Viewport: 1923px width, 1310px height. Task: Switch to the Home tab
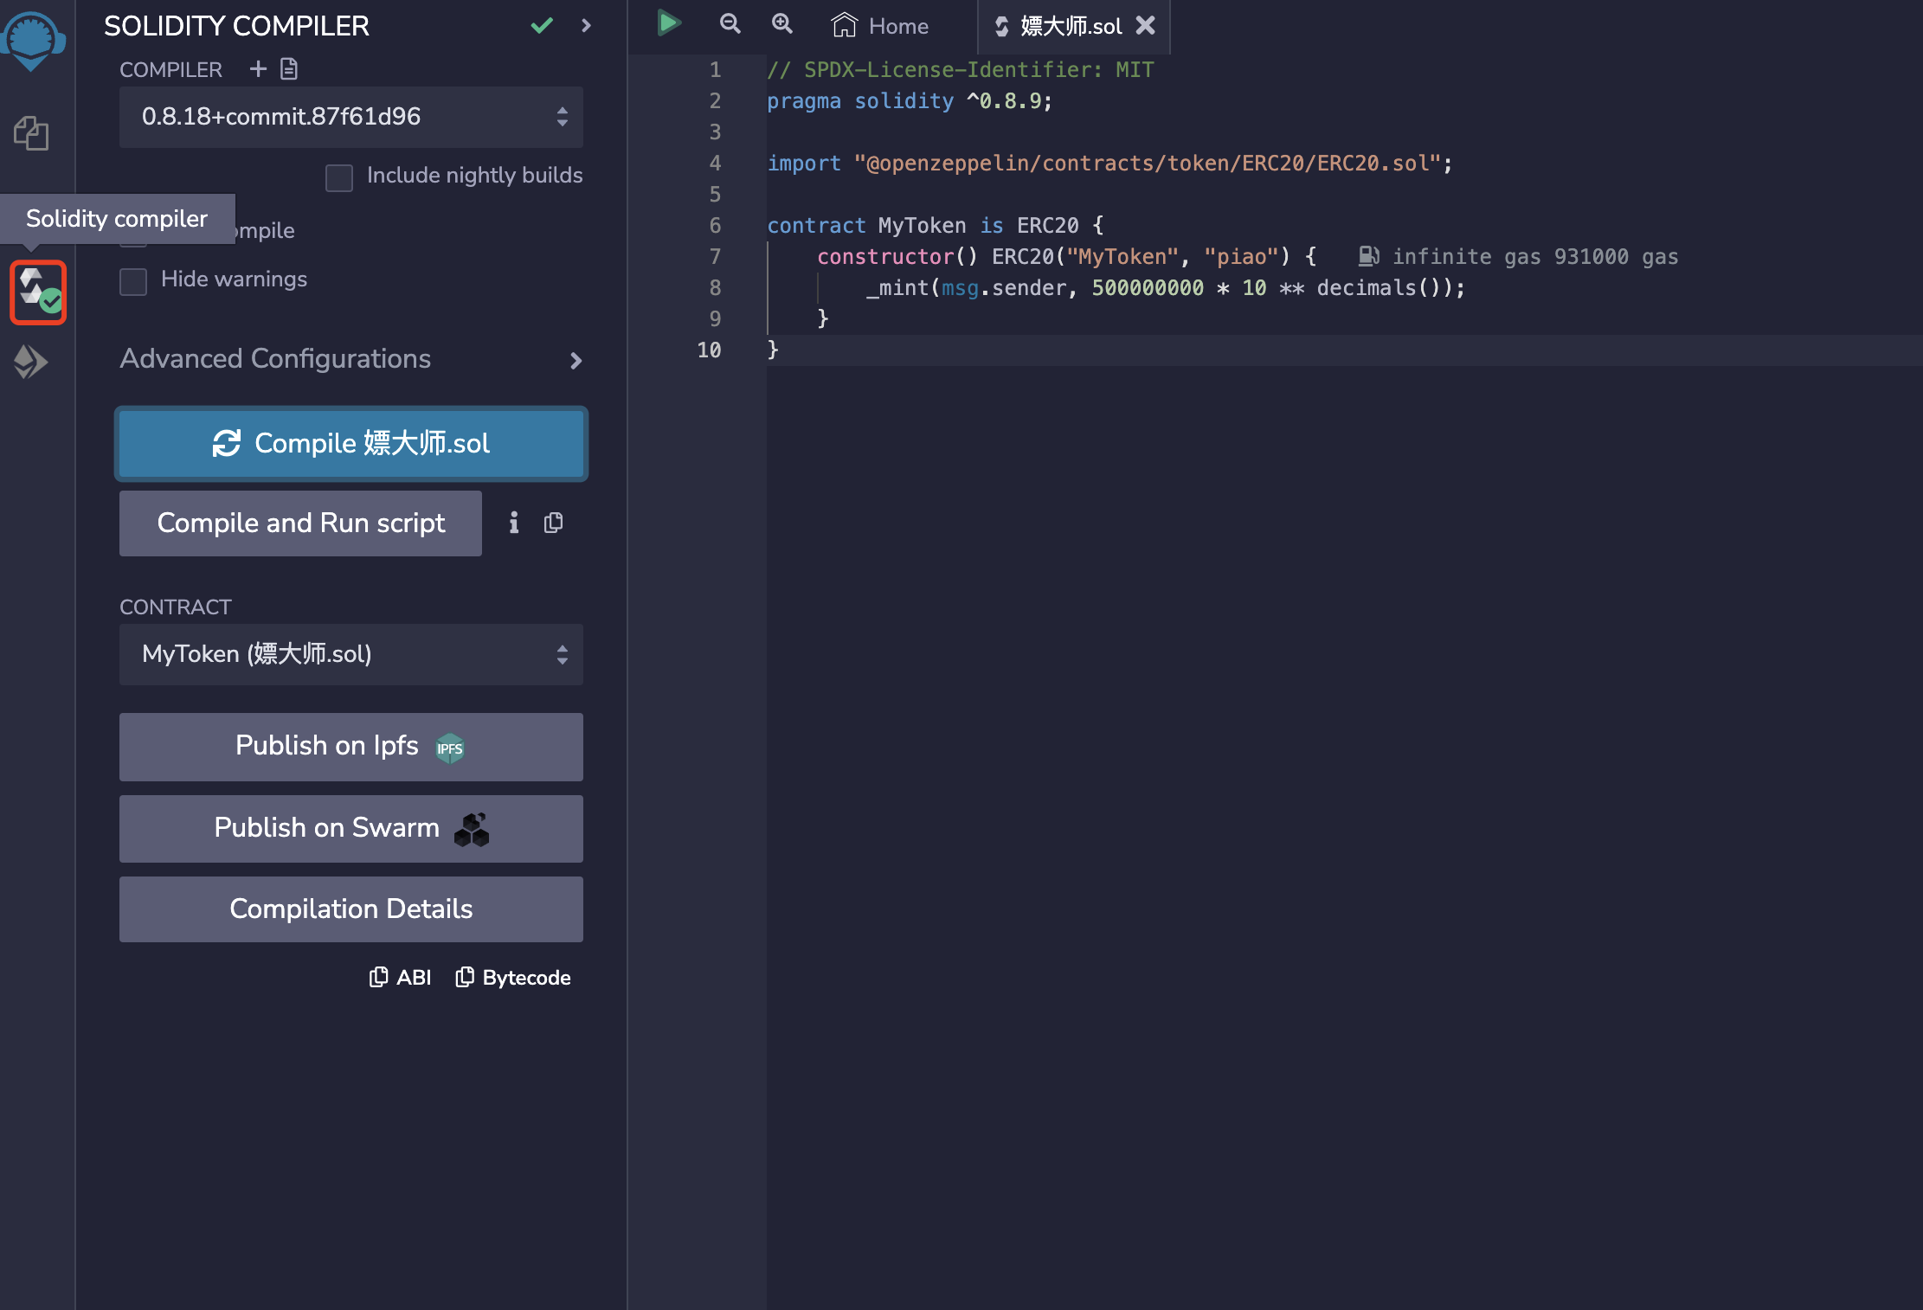[x=881, y=26]
